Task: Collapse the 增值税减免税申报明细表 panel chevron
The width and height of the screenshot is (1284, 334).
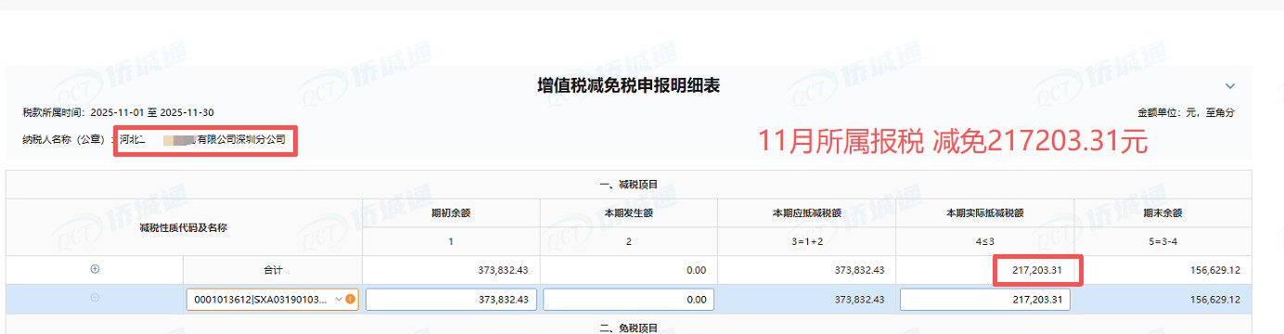Action: tap(1230, 85)
